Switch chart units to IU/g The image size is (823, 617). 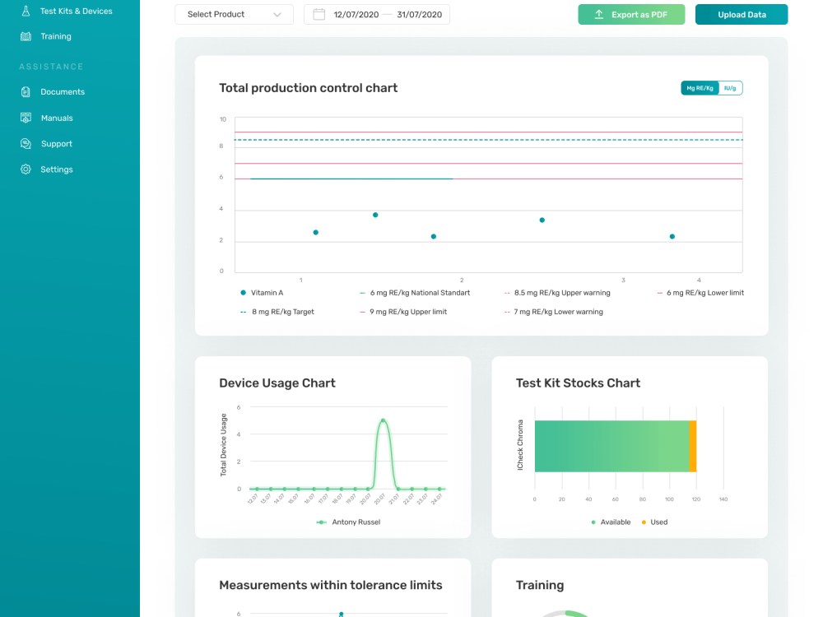click(x=730, y=88)
